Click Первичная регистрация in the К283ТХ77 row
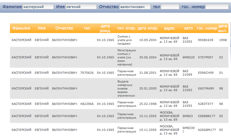Viewport: 231px width, 137px height. [x=127, y=104]
